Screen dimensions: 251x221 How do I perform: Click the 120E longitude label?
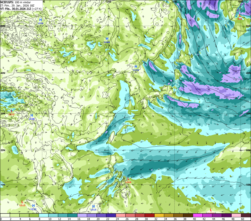[x=108, y=2]
